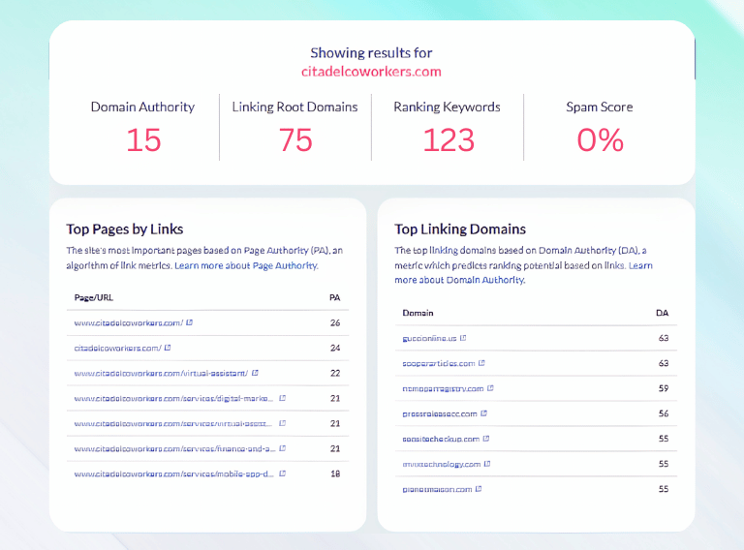This screenshot has width=744, height=550.
Task: Open external-link icon for finance-and-a services URL
Action: (282, 448)
